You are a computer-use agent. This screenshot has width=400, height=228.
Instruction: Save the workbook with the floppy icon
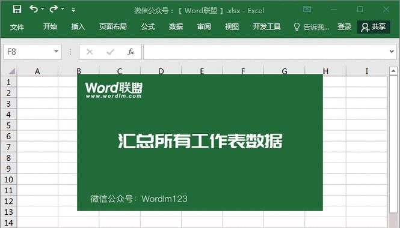tap(17, 10)
